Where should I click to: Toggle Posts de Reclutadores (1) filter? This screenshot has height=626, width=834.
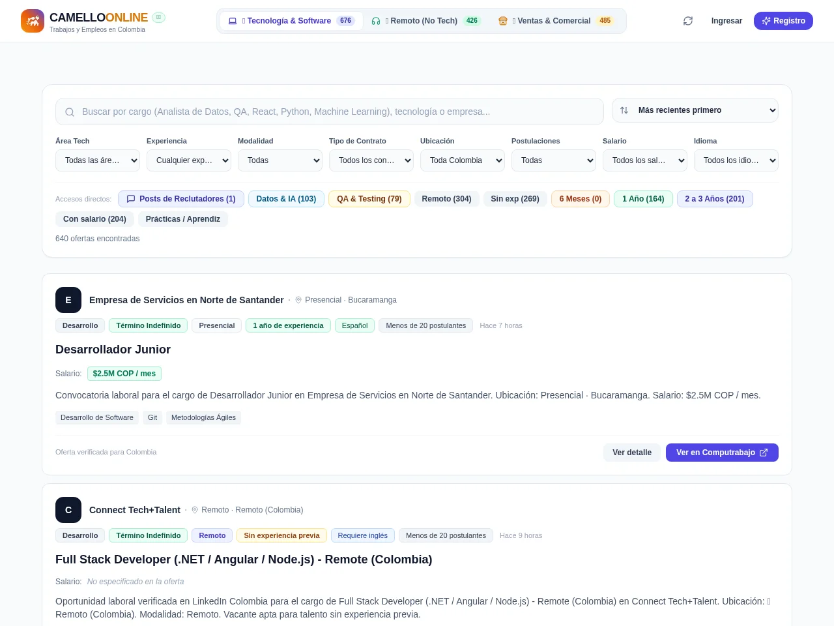[181, 199]
